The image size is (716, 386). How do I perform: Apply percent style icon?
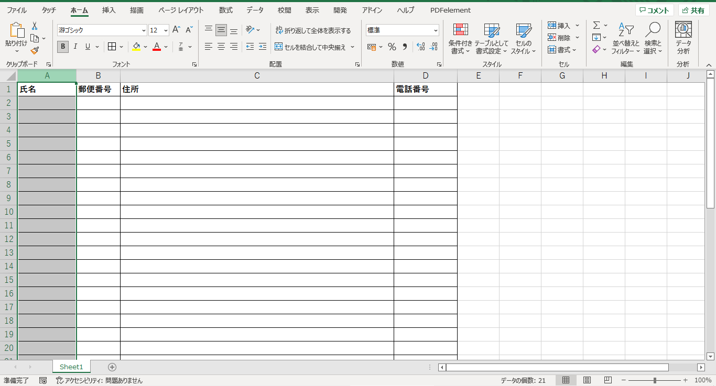coord(392,47)
